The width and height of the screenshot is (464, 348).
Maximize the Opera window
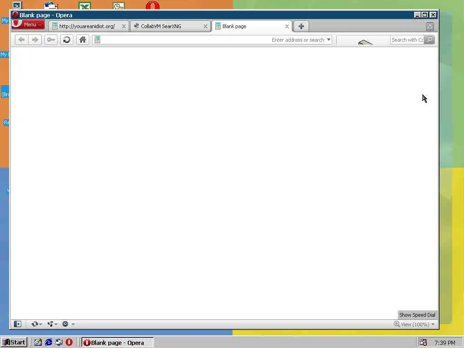point(425,15)
